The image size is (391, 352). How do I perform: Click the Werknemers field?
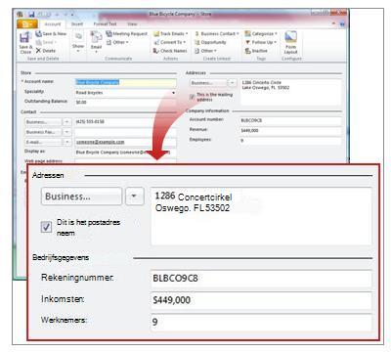[x=261, y=323]
